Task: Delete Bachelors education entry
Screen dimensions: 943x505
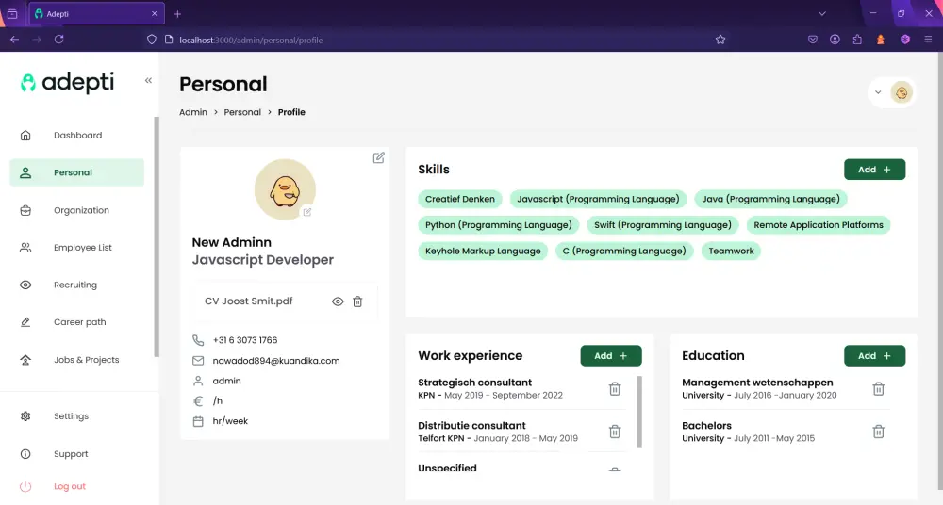Action: (x=879, y=432)
